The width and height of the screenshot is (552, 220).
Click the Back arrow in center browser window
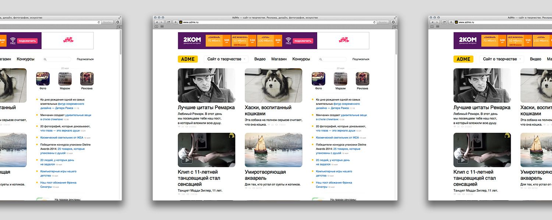(156, 22)
